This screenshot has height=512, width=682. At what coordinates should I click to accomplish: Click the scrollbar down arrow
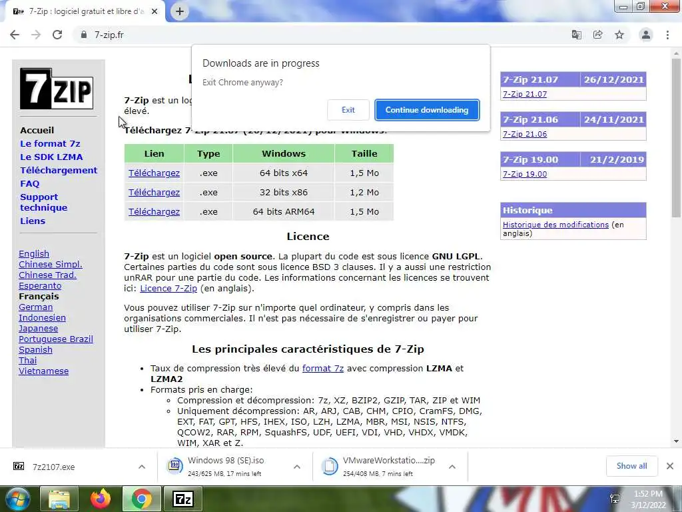(677, 441)
